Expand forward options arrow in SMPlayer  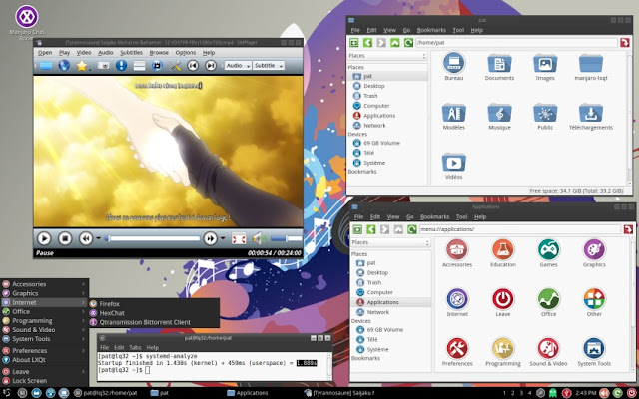(x=223, y=239)
